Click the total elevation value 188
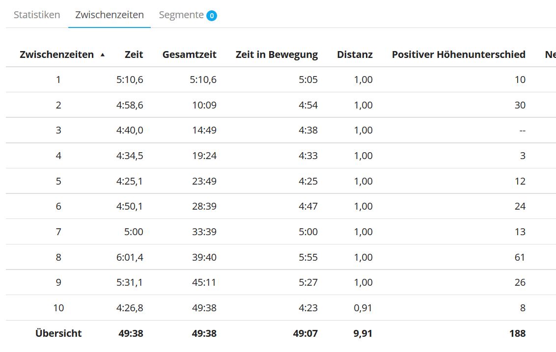Viewport: 556px width, 352px height. (x=517, y=333)
